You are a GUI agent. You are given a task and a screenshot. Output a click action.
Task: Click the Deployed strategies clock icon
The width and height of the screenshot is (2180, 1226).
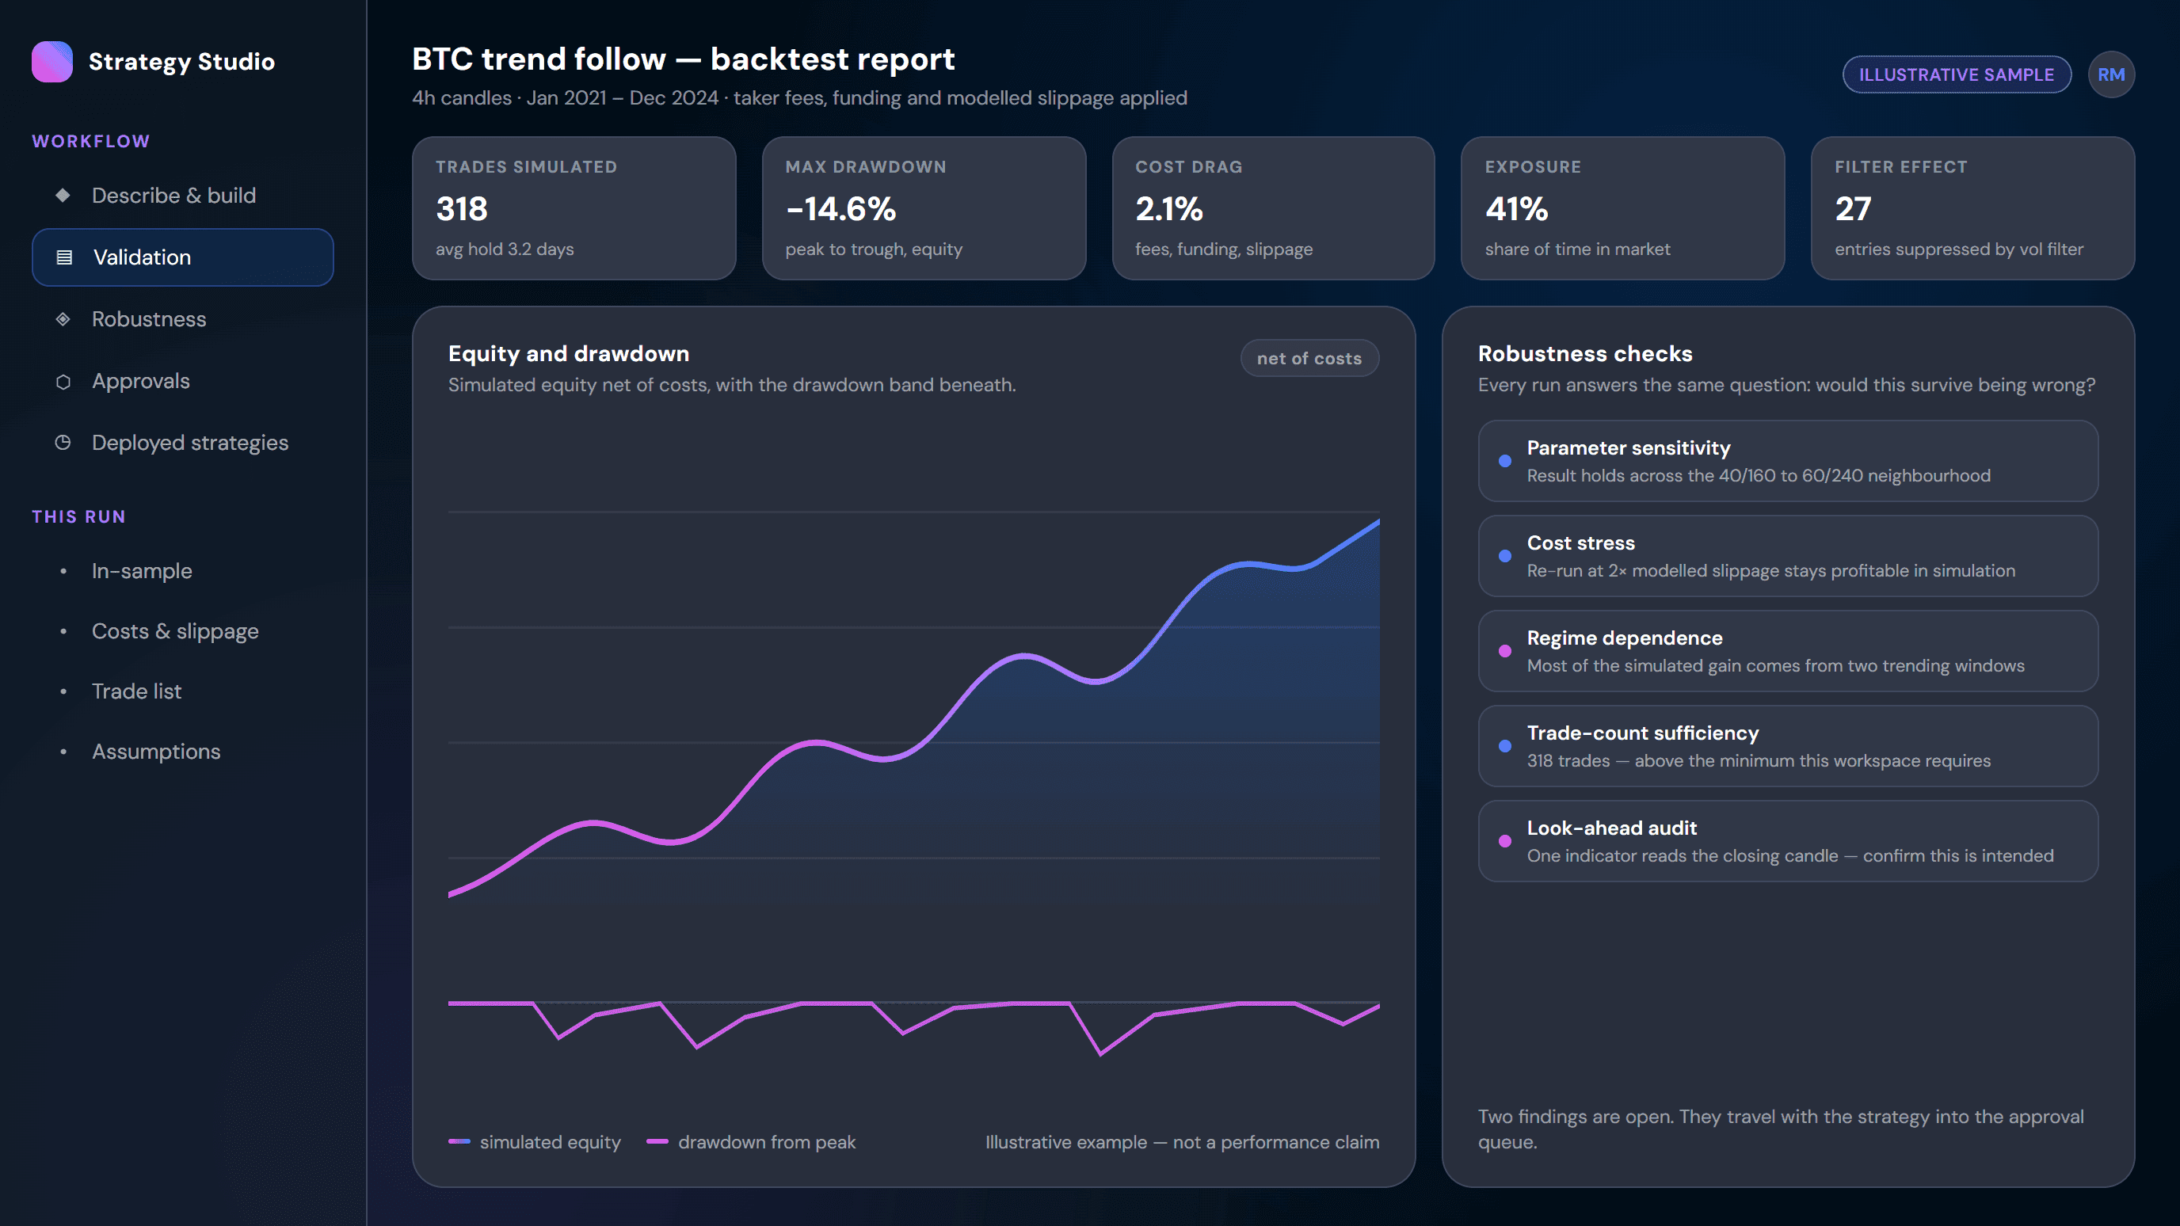tap(63, 443)
